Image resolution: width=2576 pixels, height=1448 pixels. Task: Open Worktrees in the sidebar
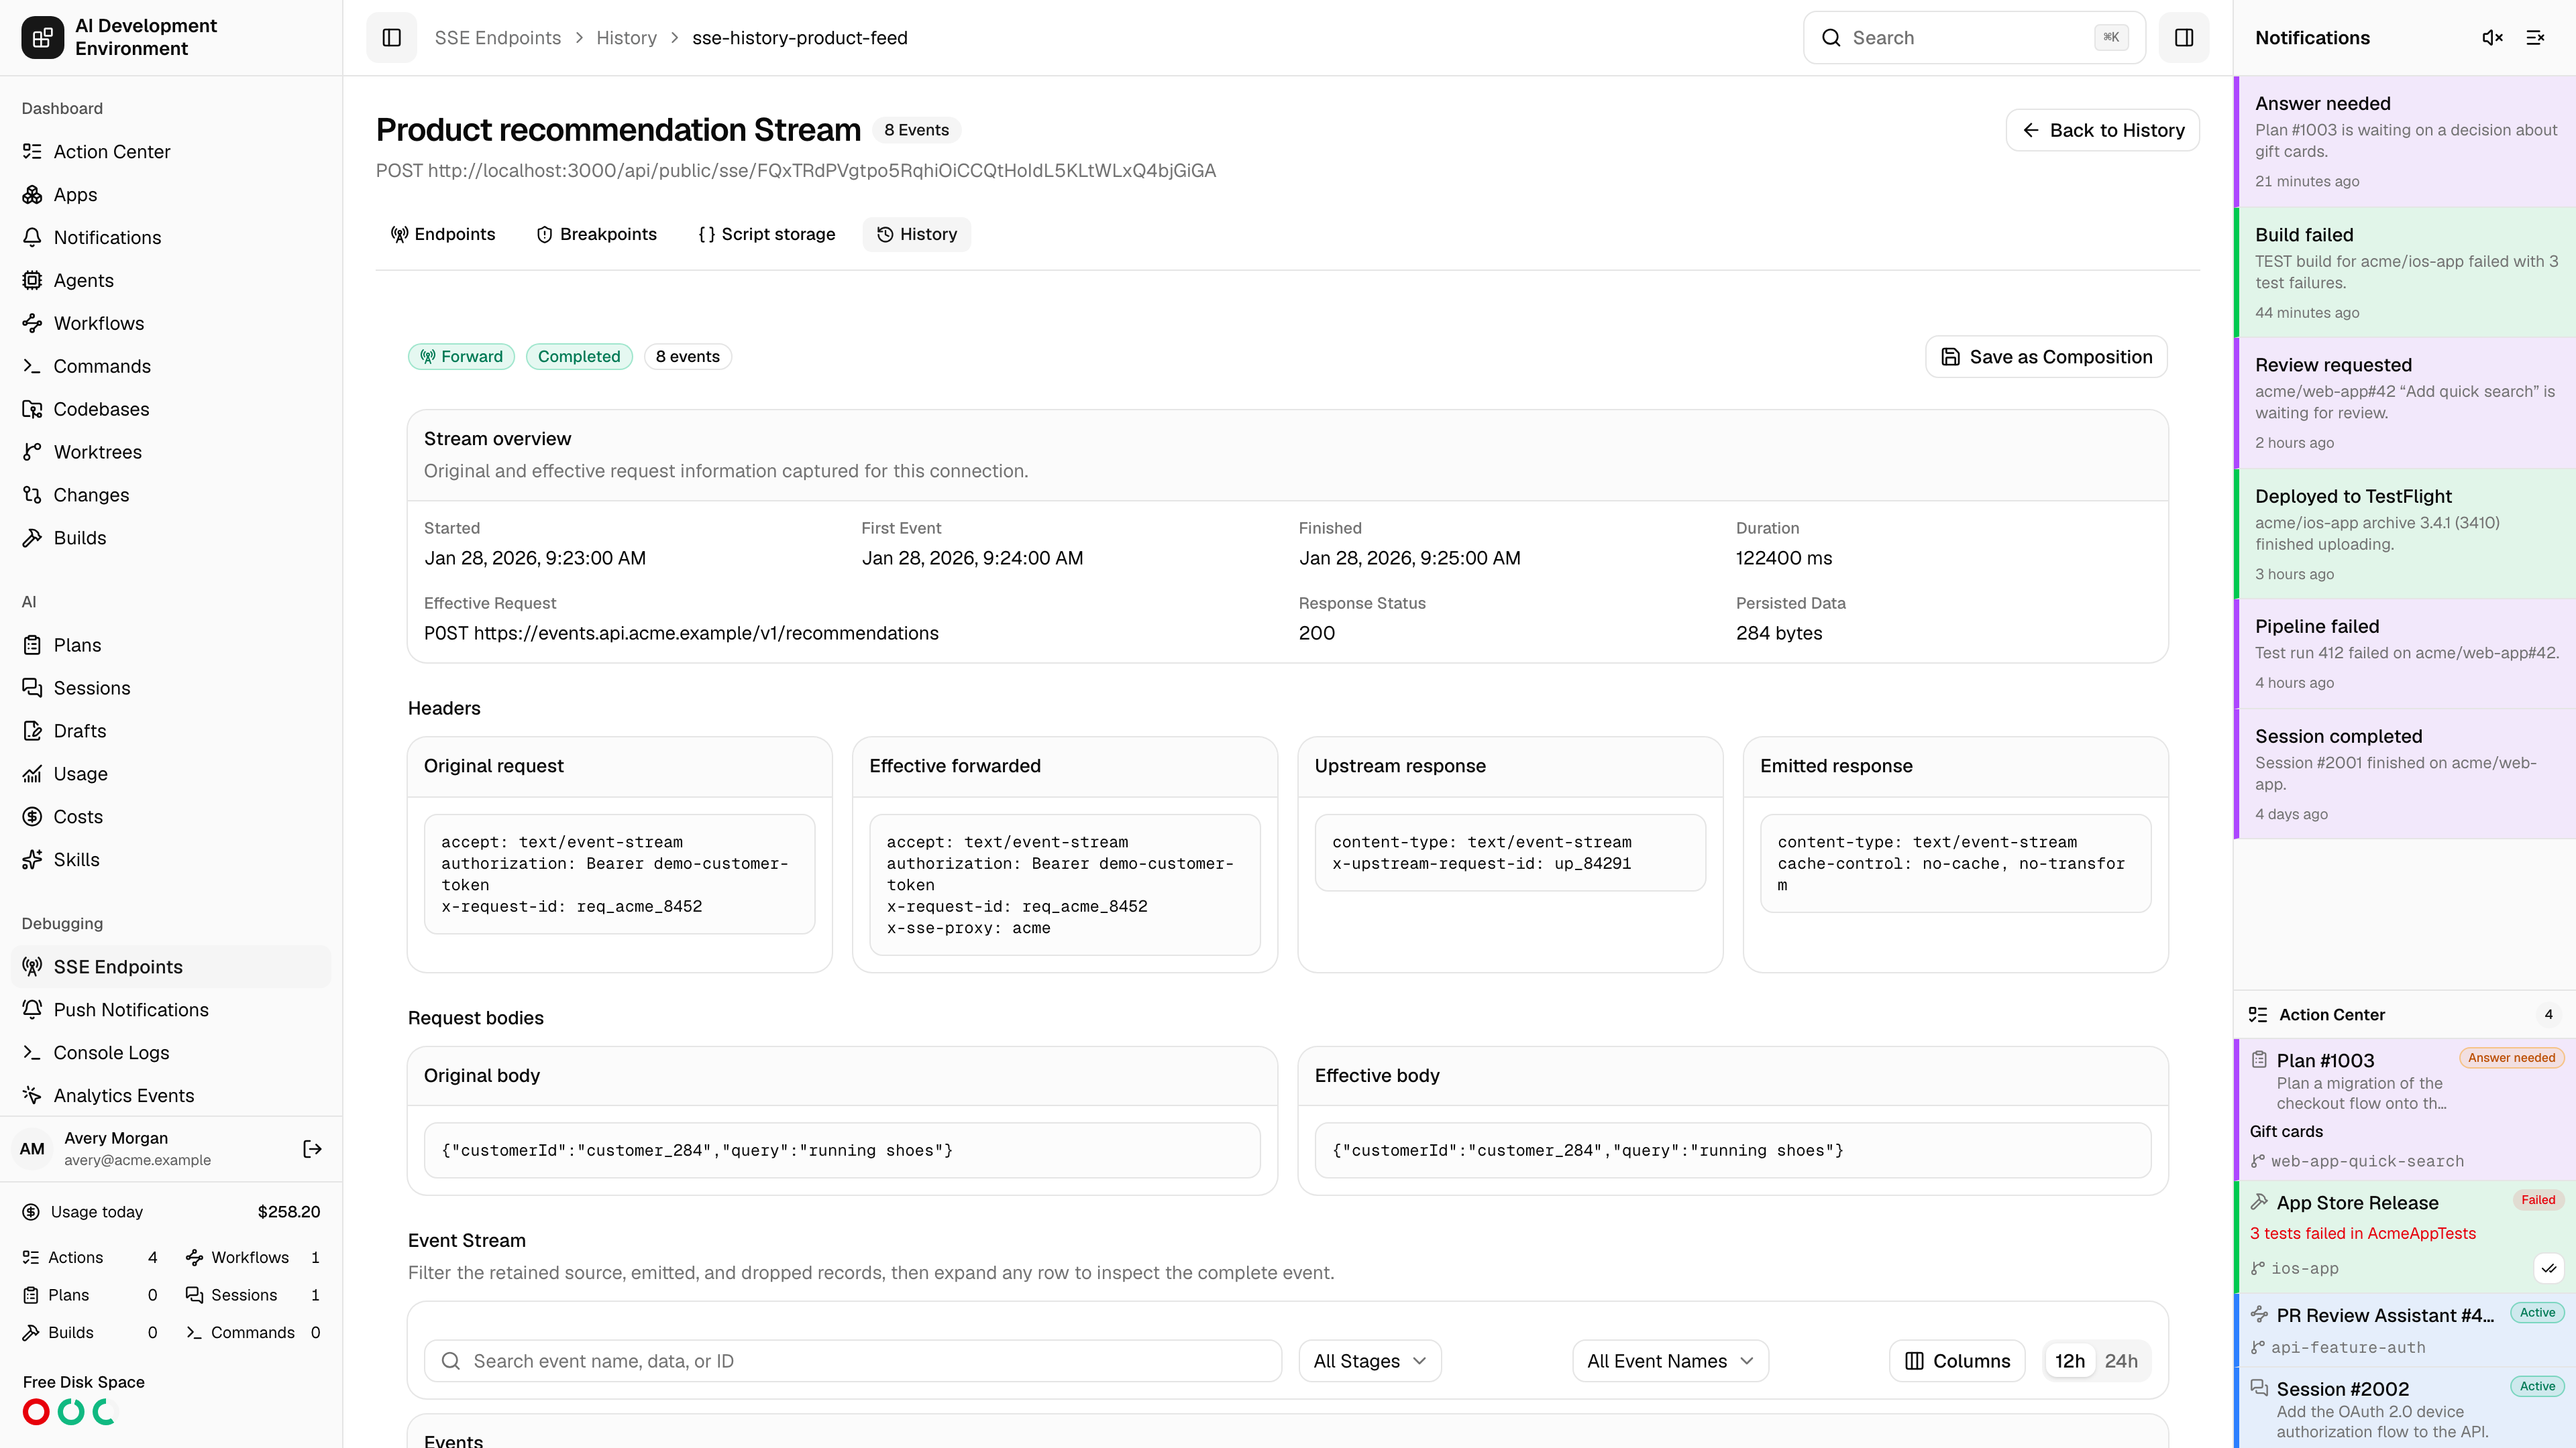click(x=171, y=452)
